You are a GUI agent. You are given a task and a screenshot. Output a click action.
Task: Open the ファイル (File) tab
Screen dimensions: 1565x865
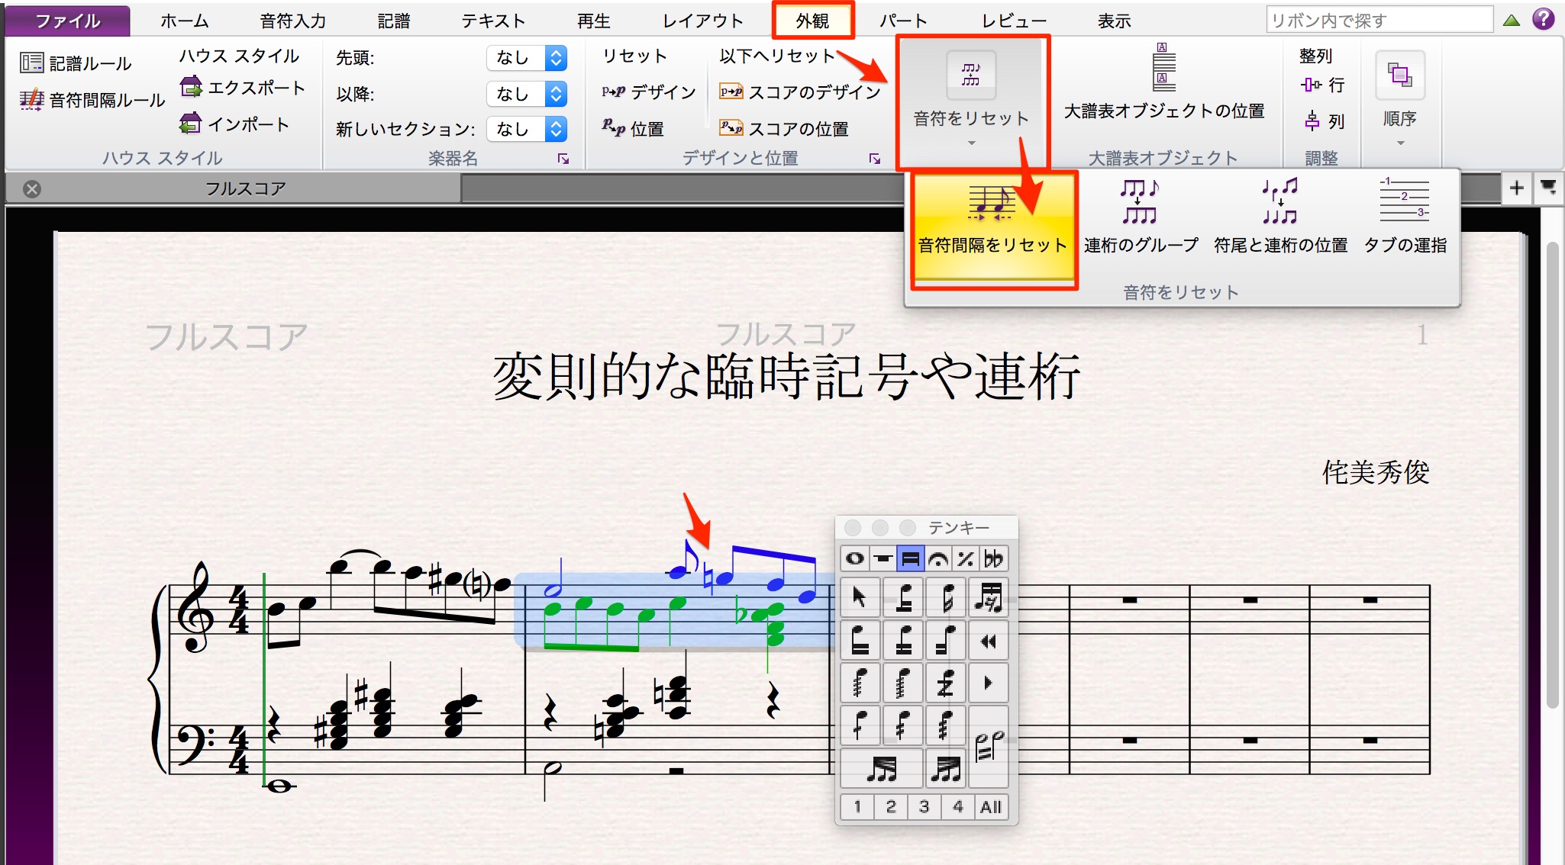(67, 21)
